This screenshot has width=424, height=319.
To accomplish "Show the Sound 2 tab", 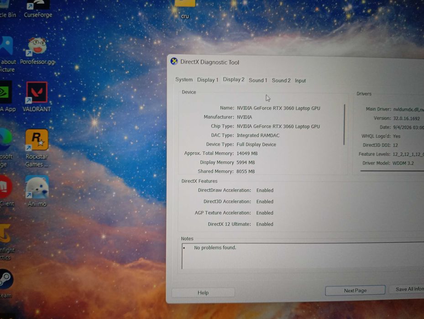I will click(281, 80).
